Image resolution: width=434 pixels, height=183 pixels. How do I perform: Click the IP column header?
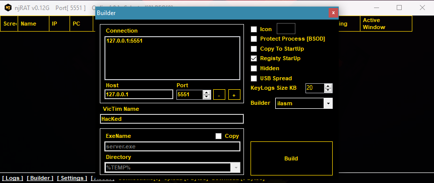point(59,24)
